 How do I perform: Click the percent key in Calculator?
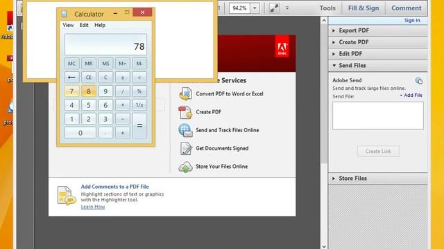point(139,91)
